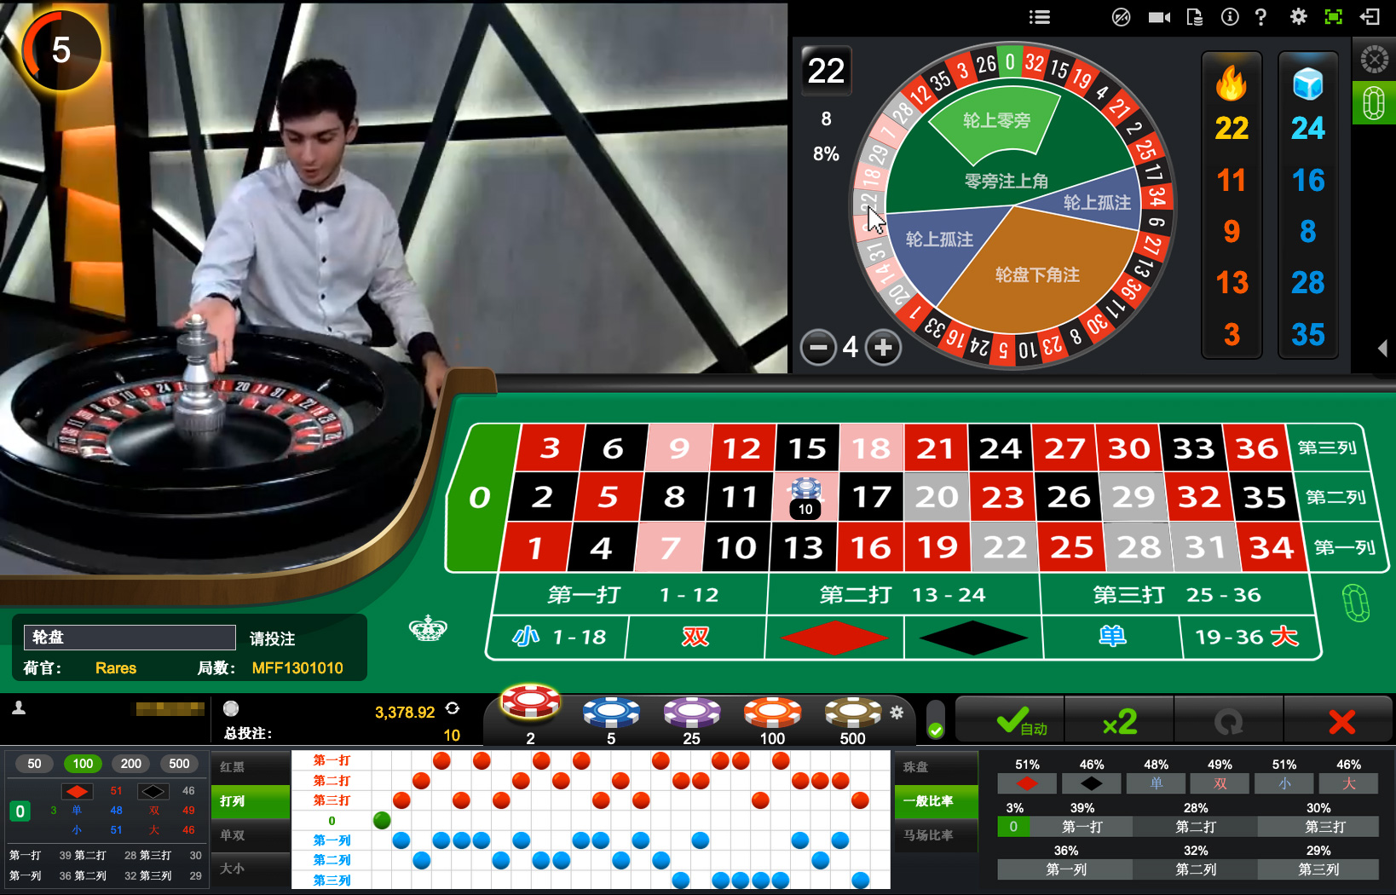1396x895 pixels.
Task: Click the x2 double bets button
Action: [x=1120, y=722]
